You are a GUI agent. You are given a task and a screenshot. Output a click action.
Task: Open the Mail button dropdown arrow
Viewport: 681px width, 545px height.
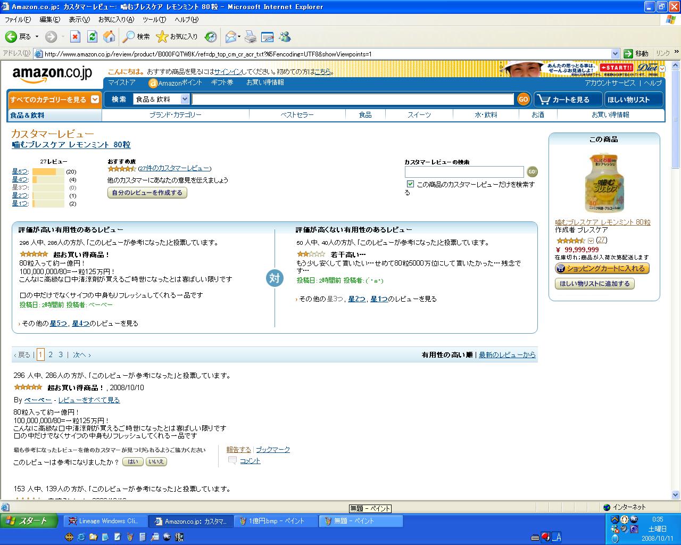tap(239, 37)
